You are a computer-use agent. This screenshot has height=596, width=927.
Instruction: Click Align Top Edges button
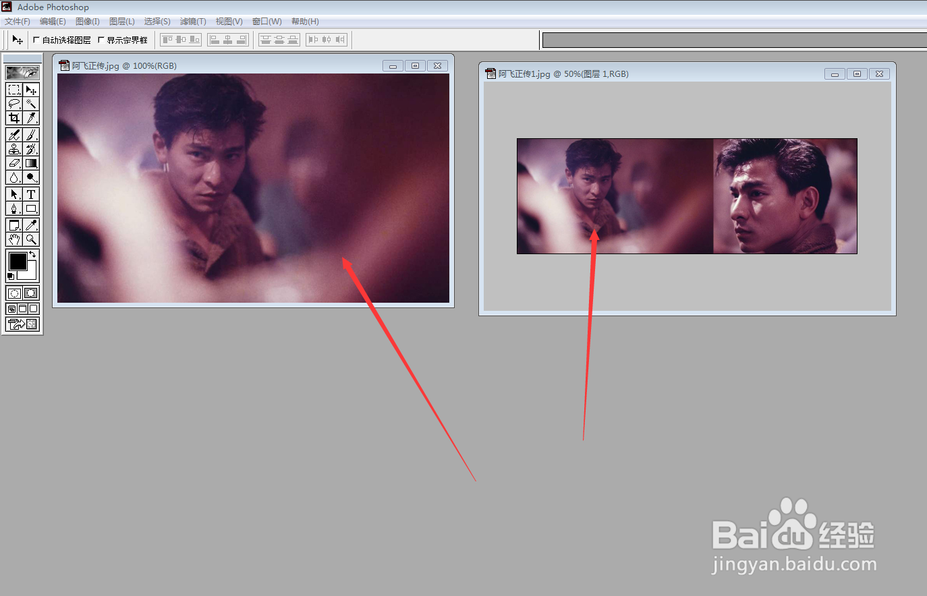[167, 40]
